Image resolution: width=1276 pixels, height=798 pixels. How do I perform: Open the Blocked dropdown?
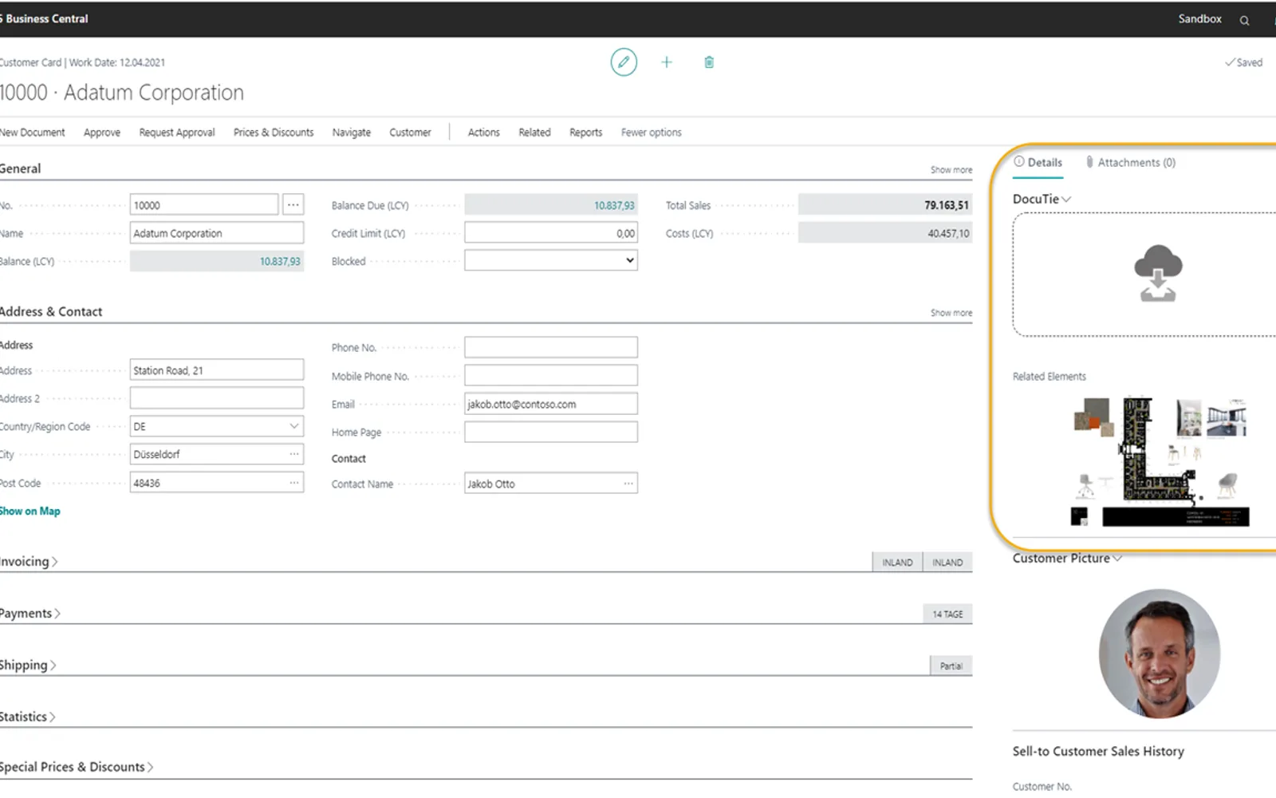(551, 260)
